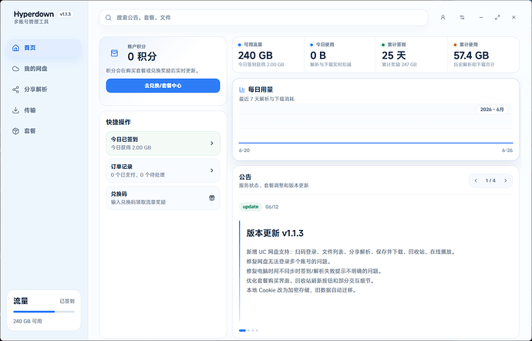Open the user account icon
532x341 pixels.
pos(443,17)
